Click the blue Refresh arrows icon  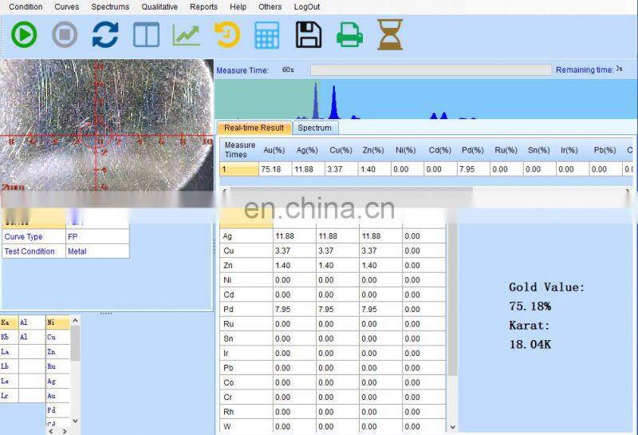coord(105,35)
